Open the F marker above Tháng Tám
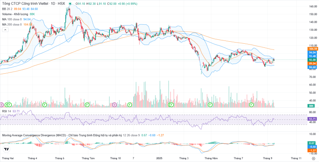This screenshot has width=319, height=162. pos(87,105)
